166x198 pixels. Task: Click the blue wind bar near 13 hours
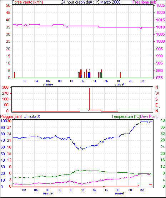(x=89, y=75)
